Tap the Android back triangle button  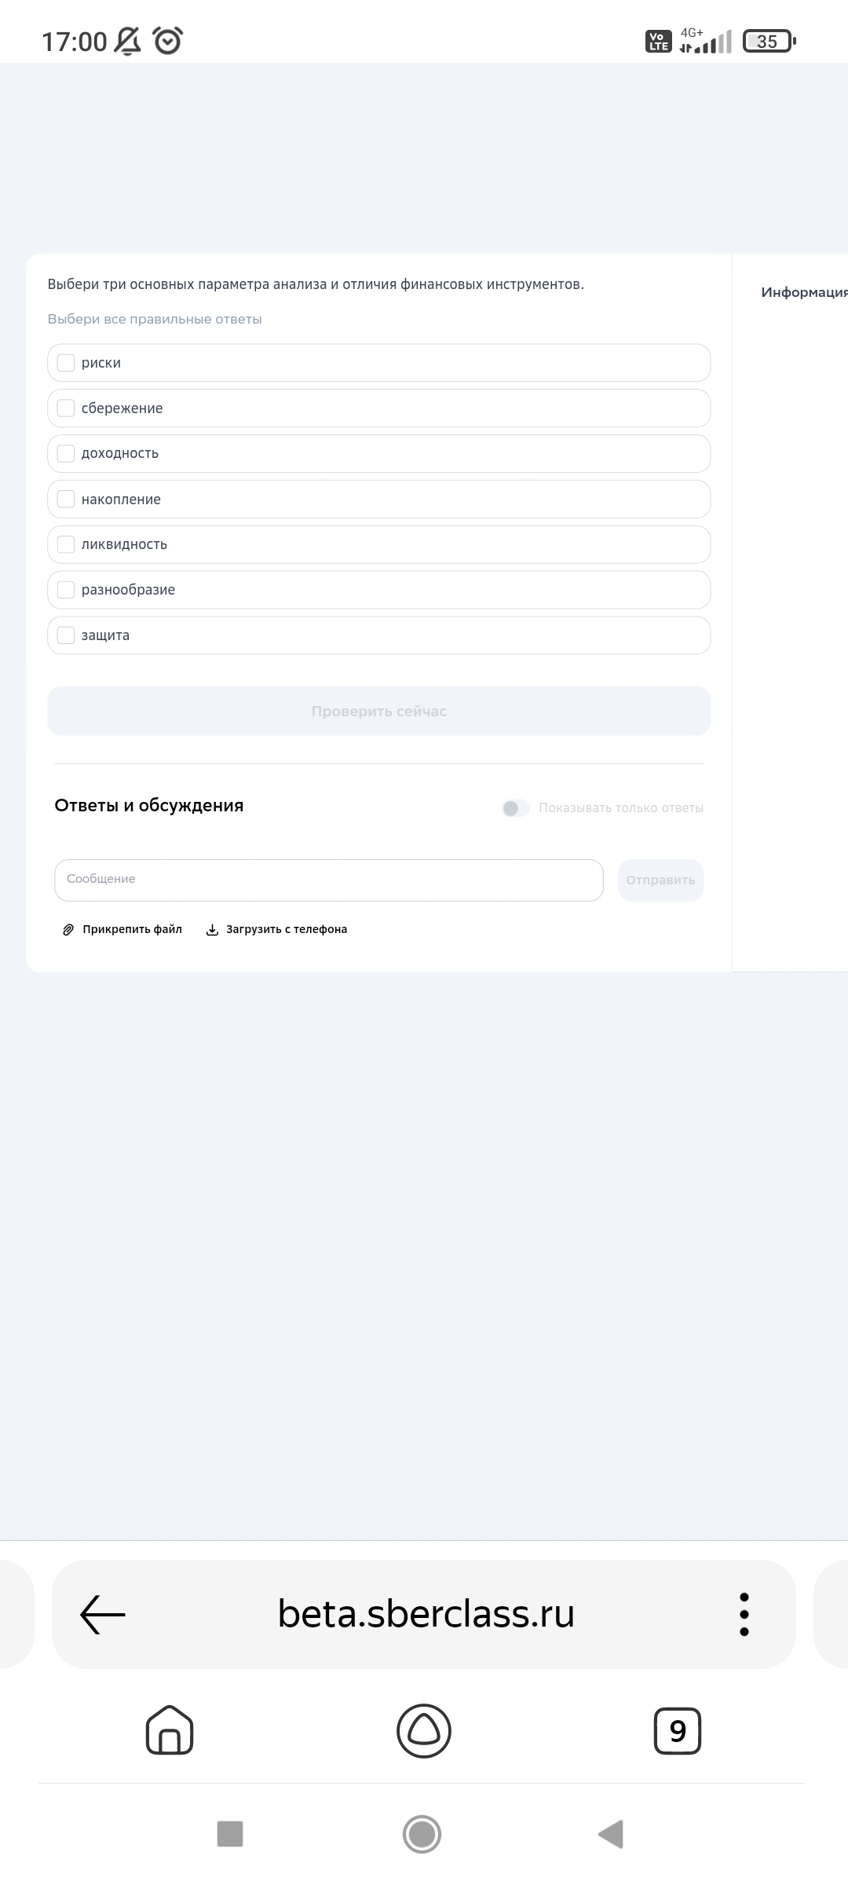[x=611, y=1834]
